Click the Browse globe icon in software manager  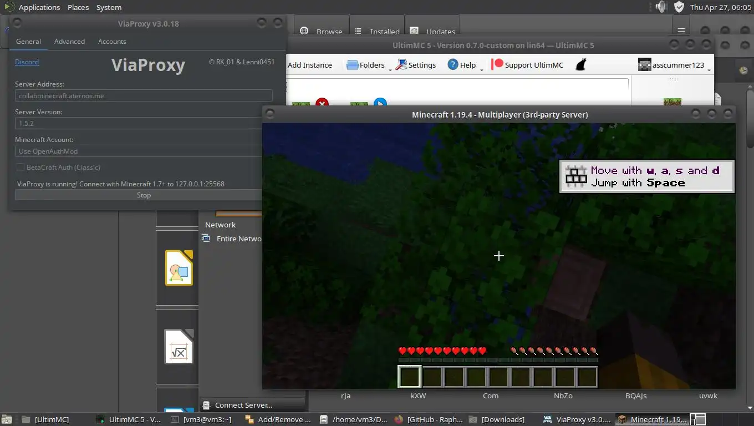click(304, 32)
